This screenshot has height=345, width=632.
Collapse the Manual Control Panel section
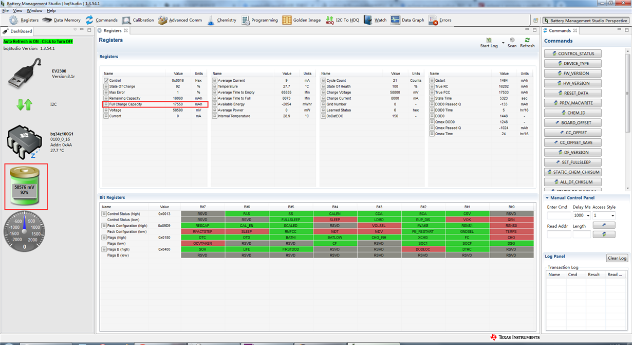point(547,198)
